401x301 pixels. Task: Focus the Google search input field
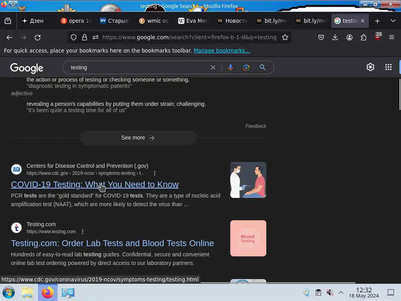point(138,67)
